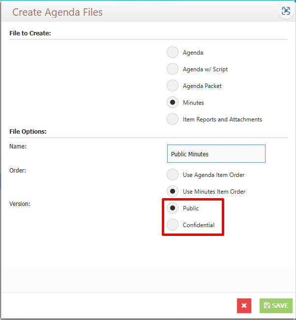
Task: Select Use Agenda Item Order
Action: [173, 175]
